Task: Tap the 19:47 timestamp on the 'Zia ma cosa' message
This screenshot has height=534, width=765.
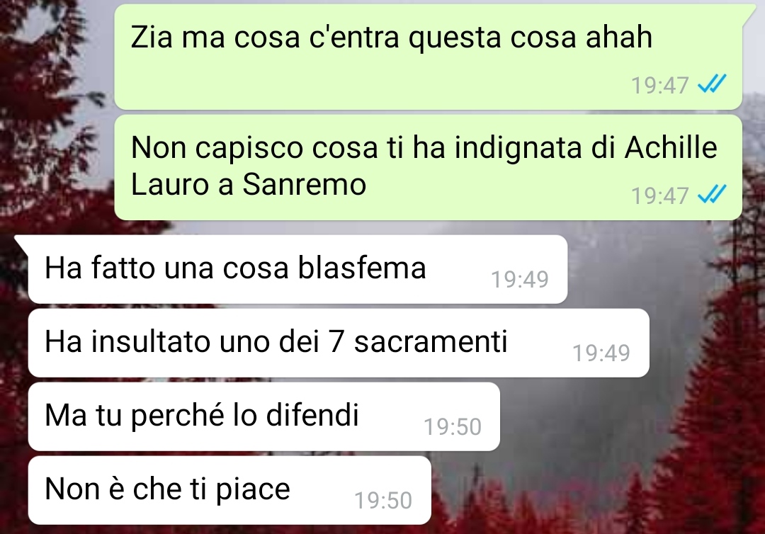Action: tap(659, 86)
